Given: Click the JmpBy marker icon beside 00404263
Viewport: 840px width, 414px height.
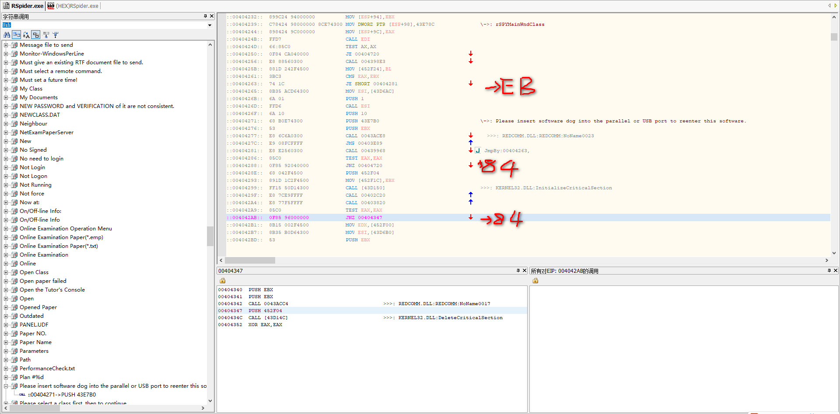Looking at the screenshot, I should [x=478, y=150].
